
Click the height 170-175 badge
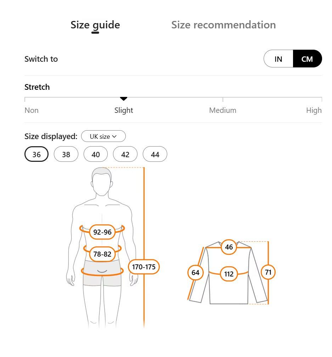(144, 267)
